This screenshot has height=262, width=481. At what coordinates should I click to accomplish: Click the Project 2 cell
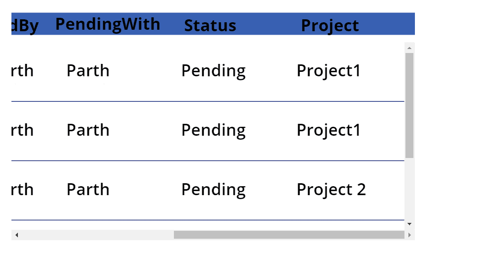[331, 190]
